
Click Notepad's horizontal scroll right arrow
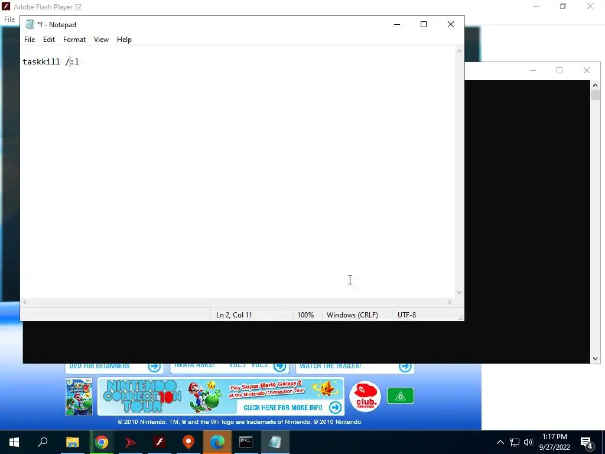(450, 303)
